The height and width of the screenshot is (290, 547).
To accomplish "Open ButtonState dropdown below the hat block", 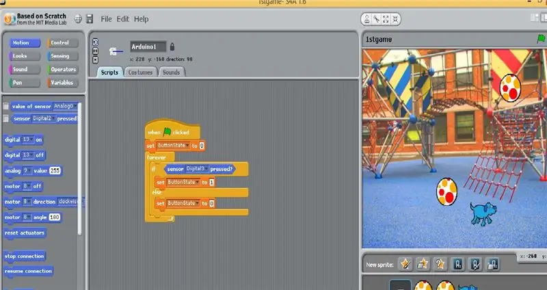I will [x=174, y=146].
